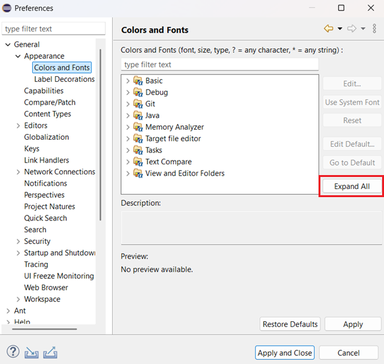384x364 pixels.
Task: Select Colors and Fonts tree item
Action: point(62,67)
